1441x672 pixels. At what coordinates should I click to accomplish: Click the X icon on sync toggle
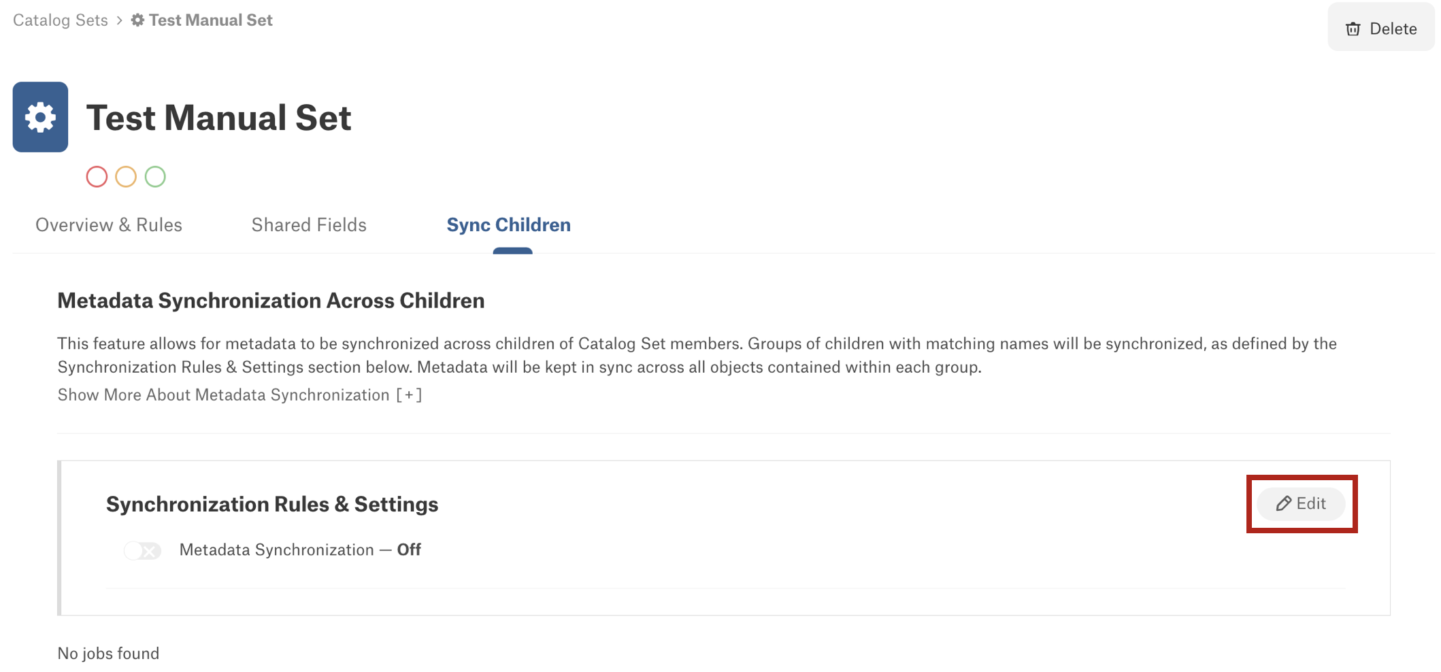[150, 550]
